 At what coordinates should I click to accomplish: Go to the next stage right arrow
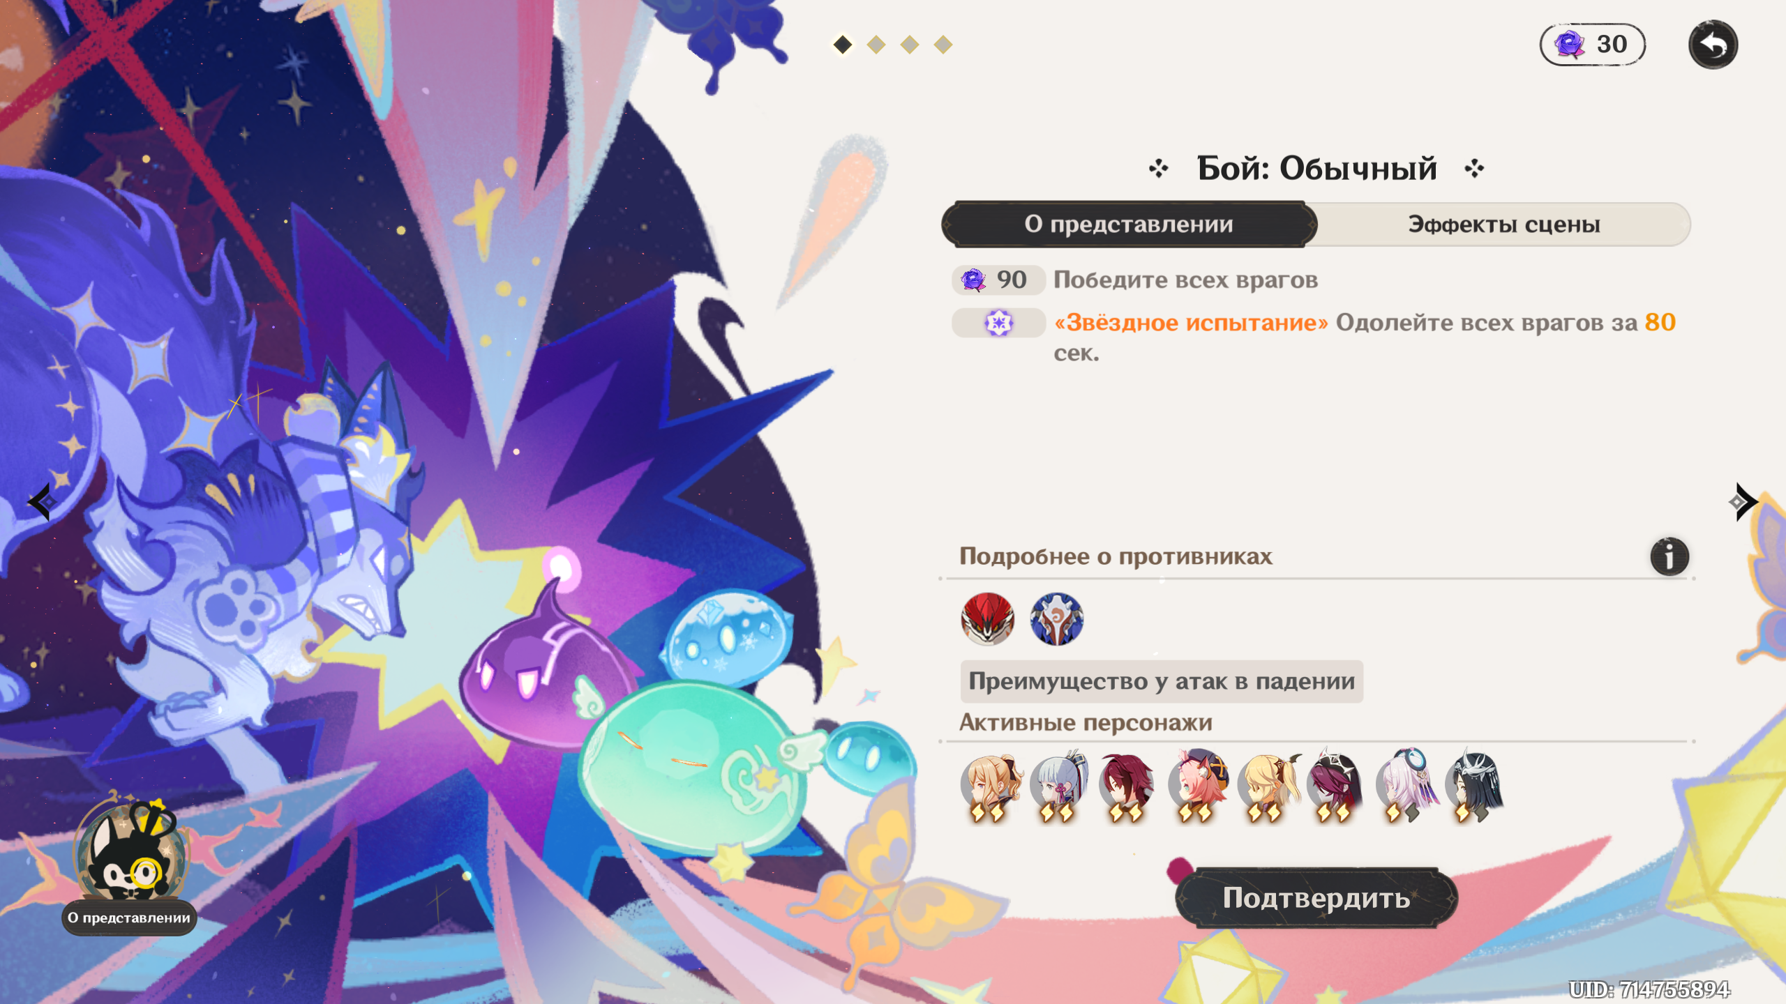(x=1743, y=501)
